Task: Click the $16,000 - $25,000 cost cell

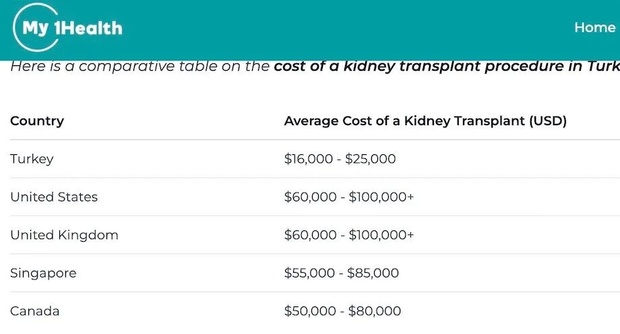Action: pyautogui.click(x=340, y=159)
